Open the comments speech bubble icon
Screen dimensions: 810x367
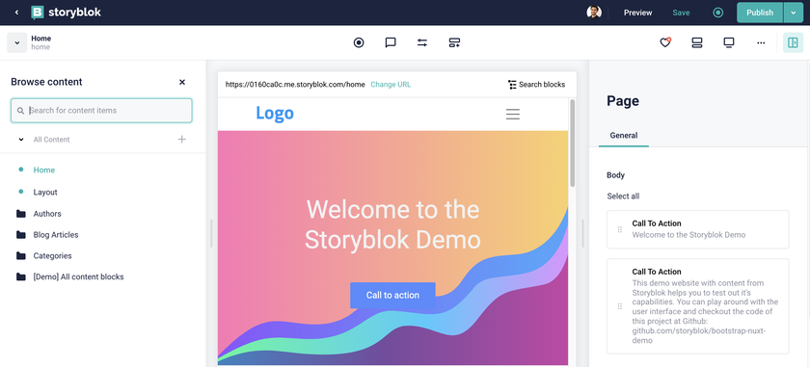click(x=391, y=42)
